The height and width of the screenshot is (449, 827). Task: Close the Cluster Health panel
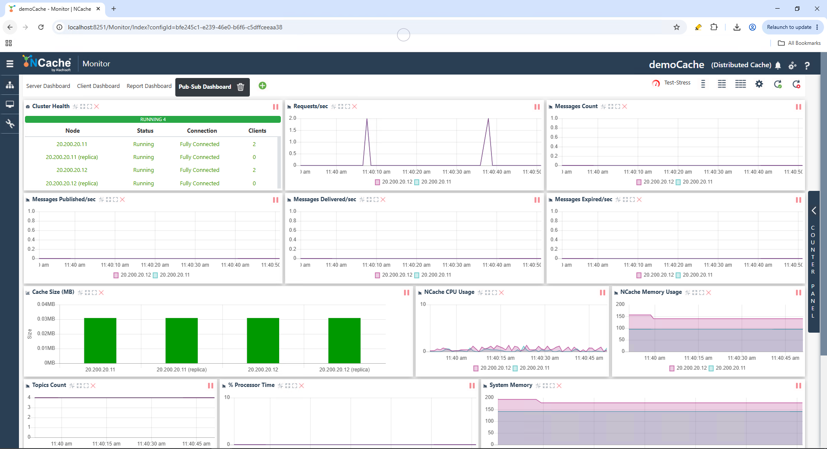pyautogui.click(x=96, y=106)
